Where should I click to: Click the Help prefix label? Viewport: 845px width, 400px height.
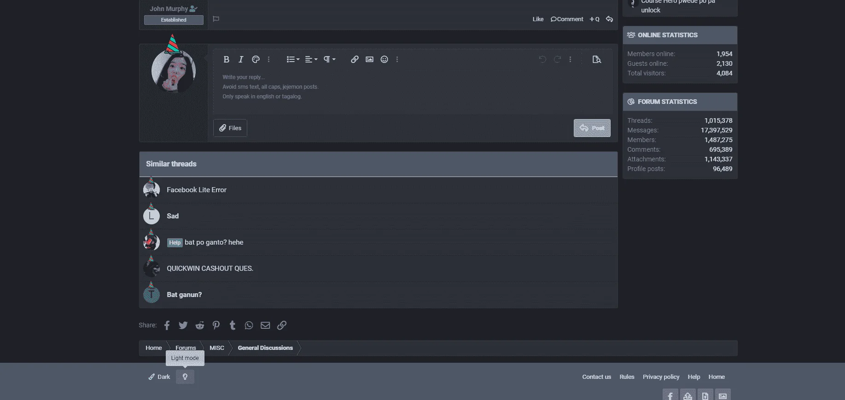[x=175, y=242]
